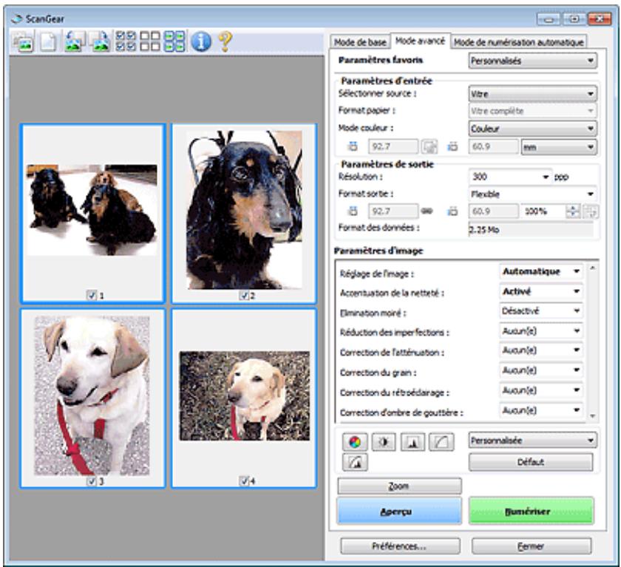Click the Fermer button
Image resolution: width=621 pixels, height=567 pixels.
tap(532, 546)
